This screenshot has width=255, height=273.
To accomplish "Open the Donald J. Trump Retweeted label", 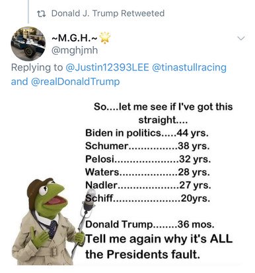I will pyautogui.click(x=108, y=13).
